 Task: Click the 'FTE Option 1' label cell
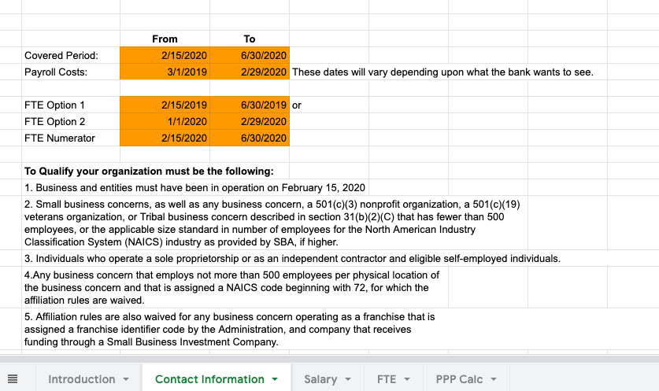(71, 105)
